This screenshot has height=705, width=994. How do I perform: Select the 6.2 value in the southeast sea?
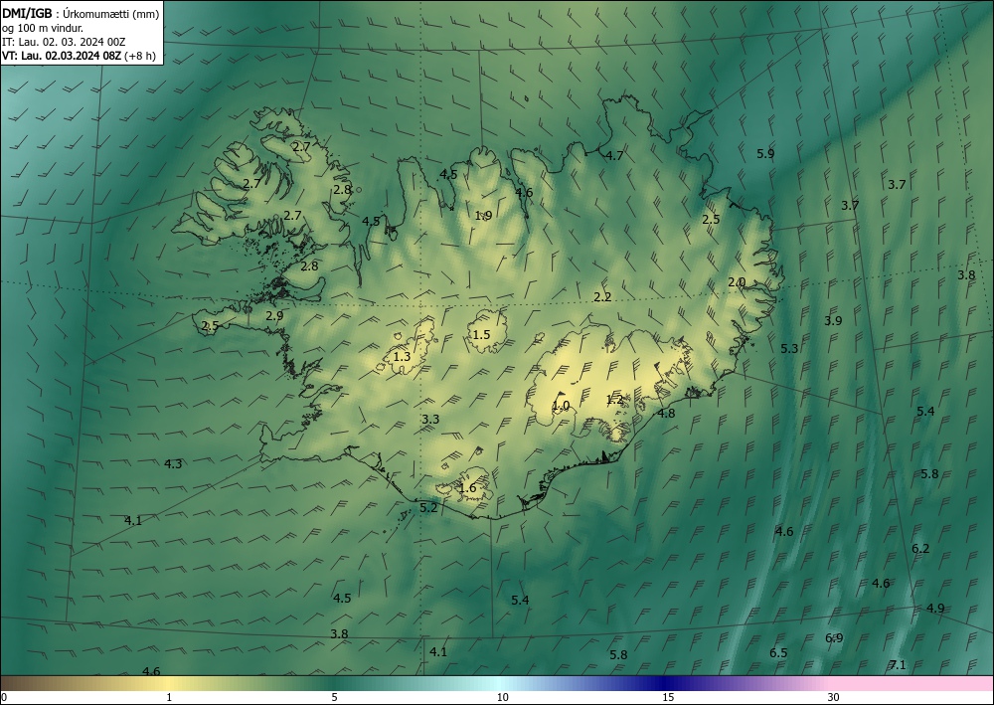click(920, 549)
